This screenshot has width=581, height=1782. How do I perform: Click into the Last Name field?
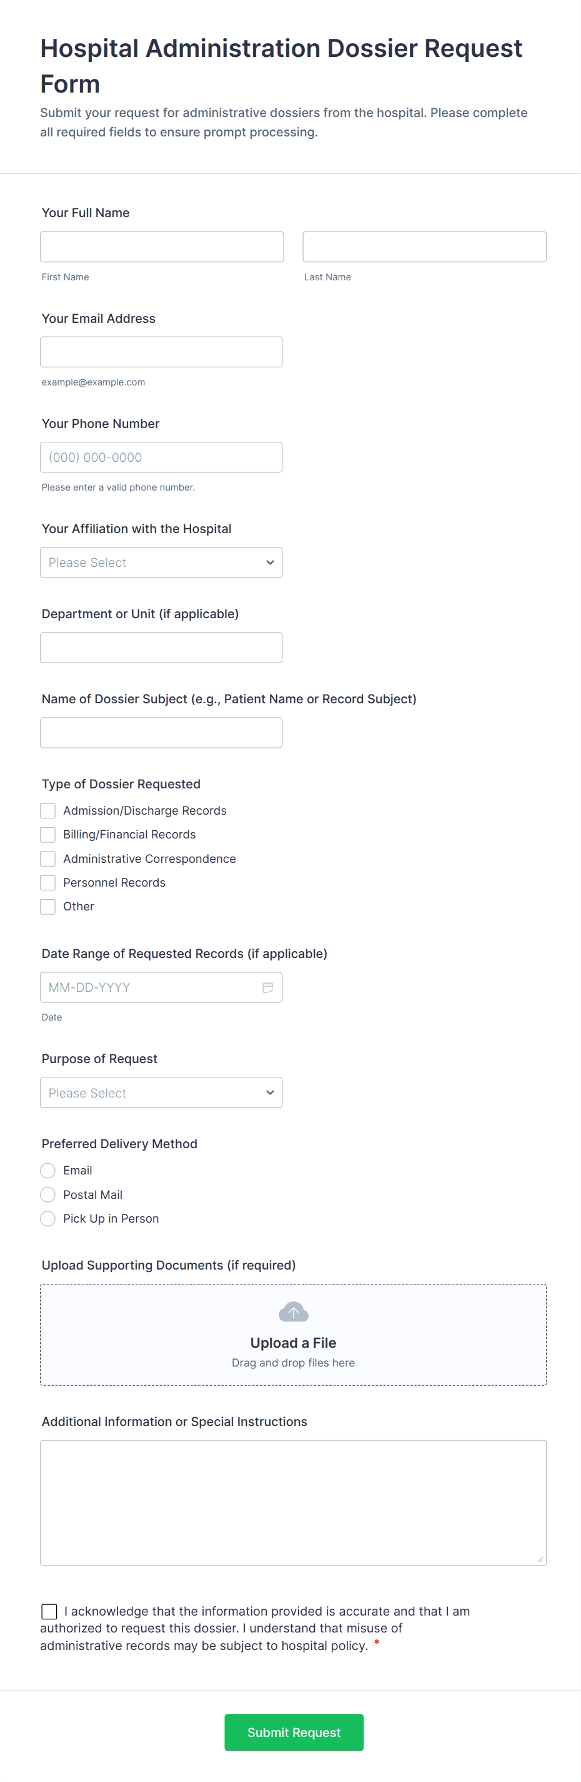pyautogui.click(x=424, y=247)
